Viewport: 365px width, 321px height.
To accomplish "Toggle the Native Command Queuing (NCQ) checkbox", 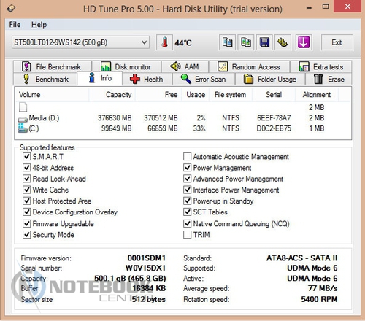I will 187,223.
